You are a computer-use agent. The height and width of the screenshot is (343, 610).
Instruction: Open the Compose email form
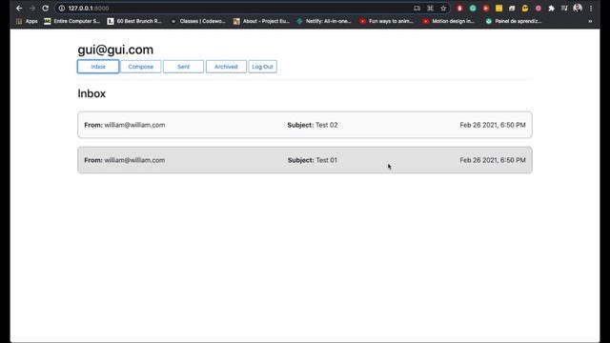pyautogui.click(x=140, y=67)
